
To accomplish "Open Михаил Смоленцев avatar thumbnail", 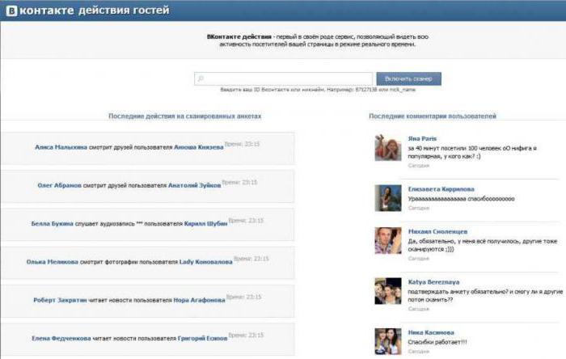I will pos(389,240).
